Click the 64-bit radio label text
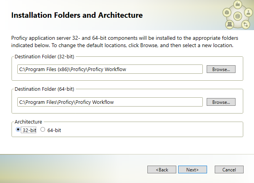This screenshot has width=254, height=183. (x=54, y=130)
